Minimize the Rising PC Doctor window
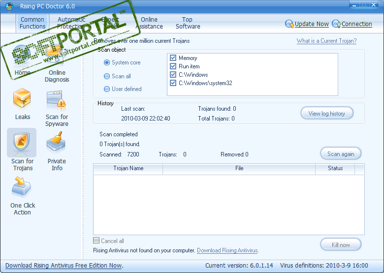Screen dimensions: 384x273 point(354,4)
